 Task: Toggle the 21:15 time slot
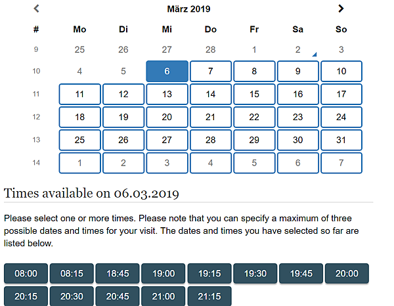click(x=209, y=296)
